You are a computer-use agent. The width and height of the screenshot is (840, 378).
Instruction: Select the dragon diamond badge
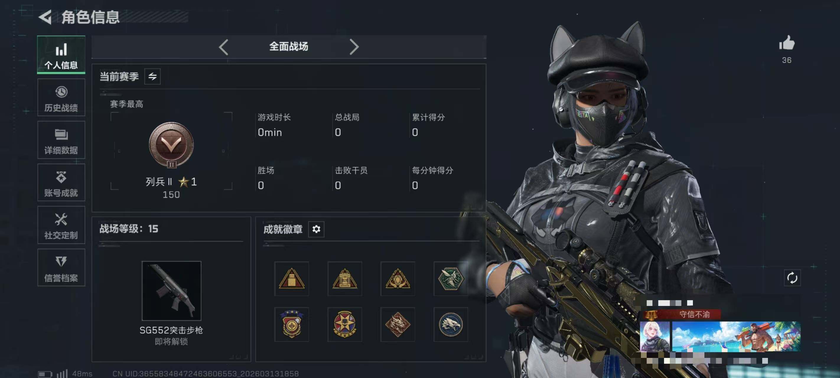(398, 325)
